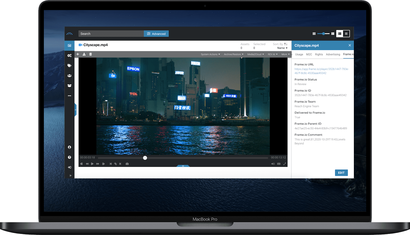This screenshot has width=410, height=235.
Task: Click the EDIT button
Action: pyautogui.click(x=341, y=173)
